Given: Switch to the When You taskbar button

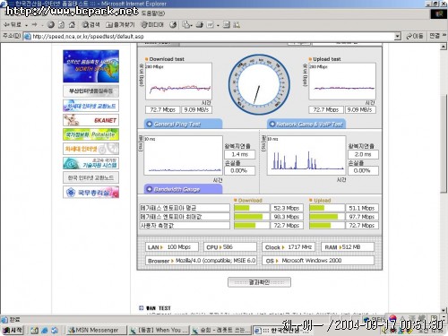Looking at the screenshot, I should tap(159, 330).
